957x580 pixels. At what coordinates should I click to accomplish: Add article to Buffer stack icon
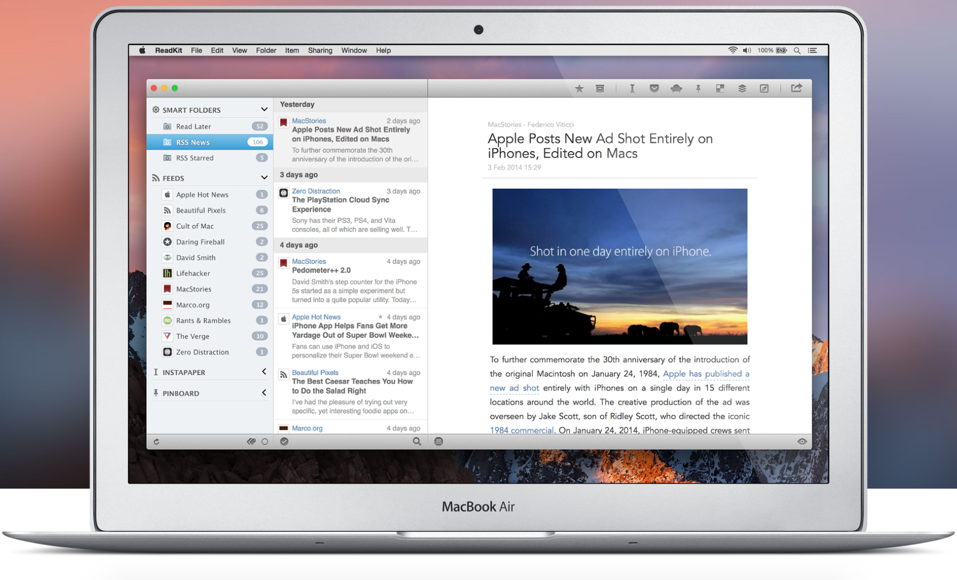[x=742, y=89]
